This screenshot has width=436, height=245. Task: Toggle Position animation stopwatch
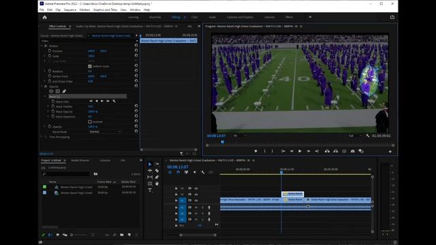pos(50,51)
